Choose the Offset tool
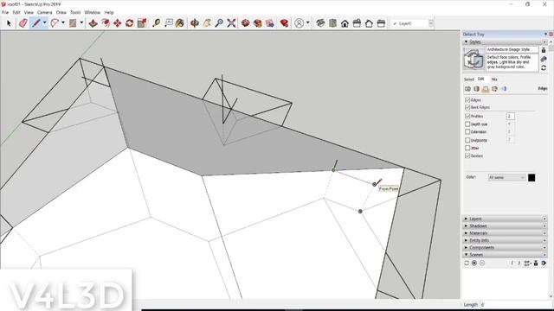Viewport: 554px width, 311px height. [x=106, y=23]
